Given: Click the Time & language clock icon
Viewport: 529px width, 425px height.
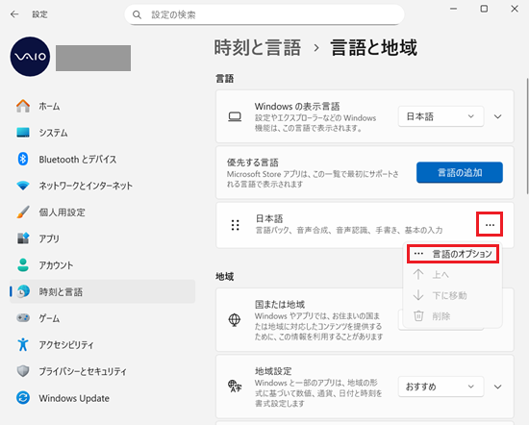Looking at the screenshot, I should pos(23,291).
